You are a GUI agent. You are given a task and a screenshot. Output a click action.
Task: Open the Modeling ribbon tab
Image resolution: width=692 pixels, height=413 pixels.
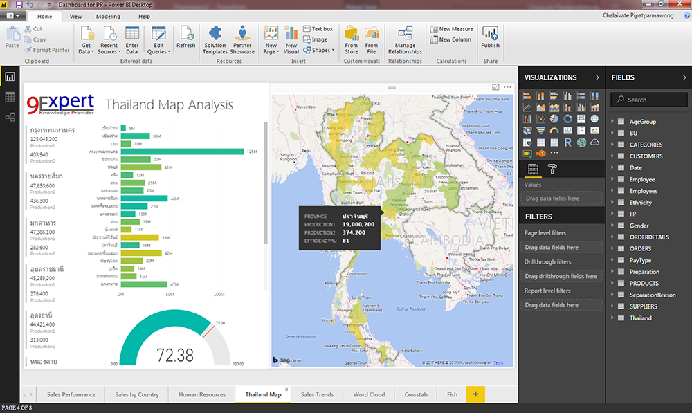coord(108,17)
